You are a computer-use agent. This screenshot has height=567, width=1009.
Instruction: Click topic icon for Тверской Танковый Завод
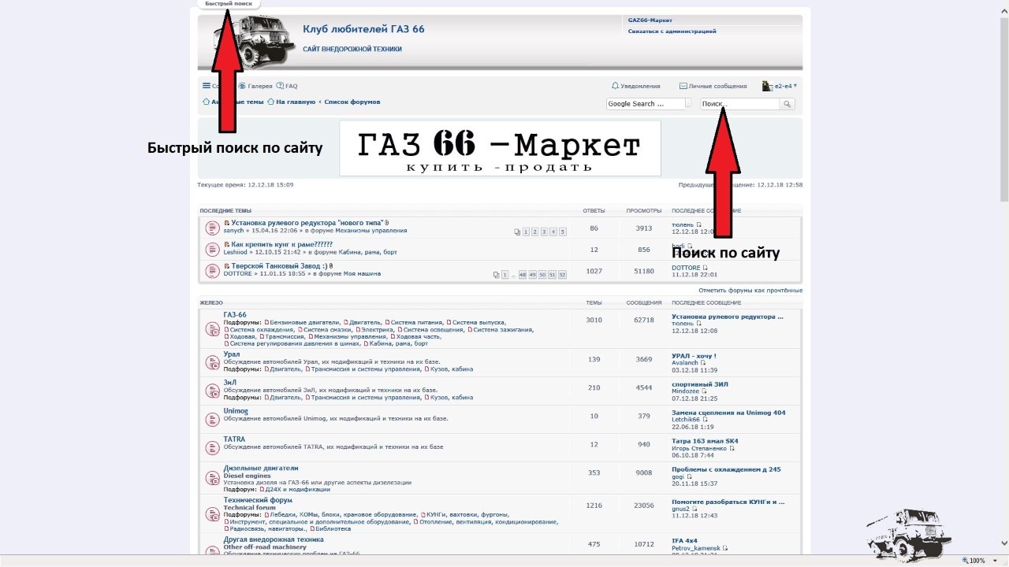click(x=212, y=270)
